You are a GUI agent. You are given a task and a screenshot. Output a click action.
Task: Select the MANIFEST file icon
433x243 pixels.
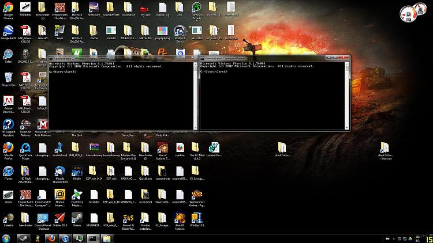coord(94,219)
